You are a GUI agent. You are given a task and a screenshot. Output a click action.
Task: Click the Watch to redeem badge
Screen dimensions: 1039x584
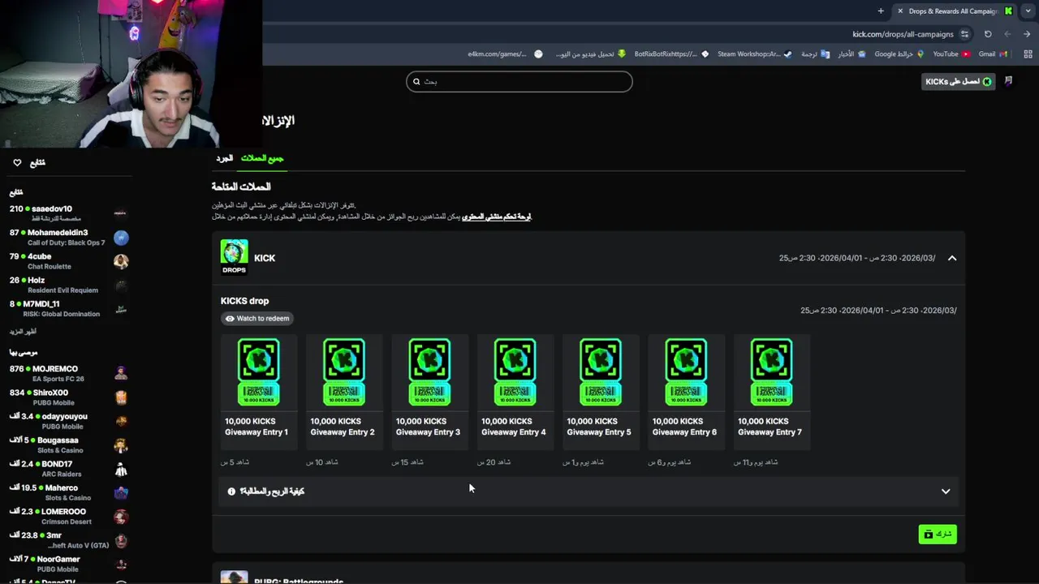coord(257,319)
